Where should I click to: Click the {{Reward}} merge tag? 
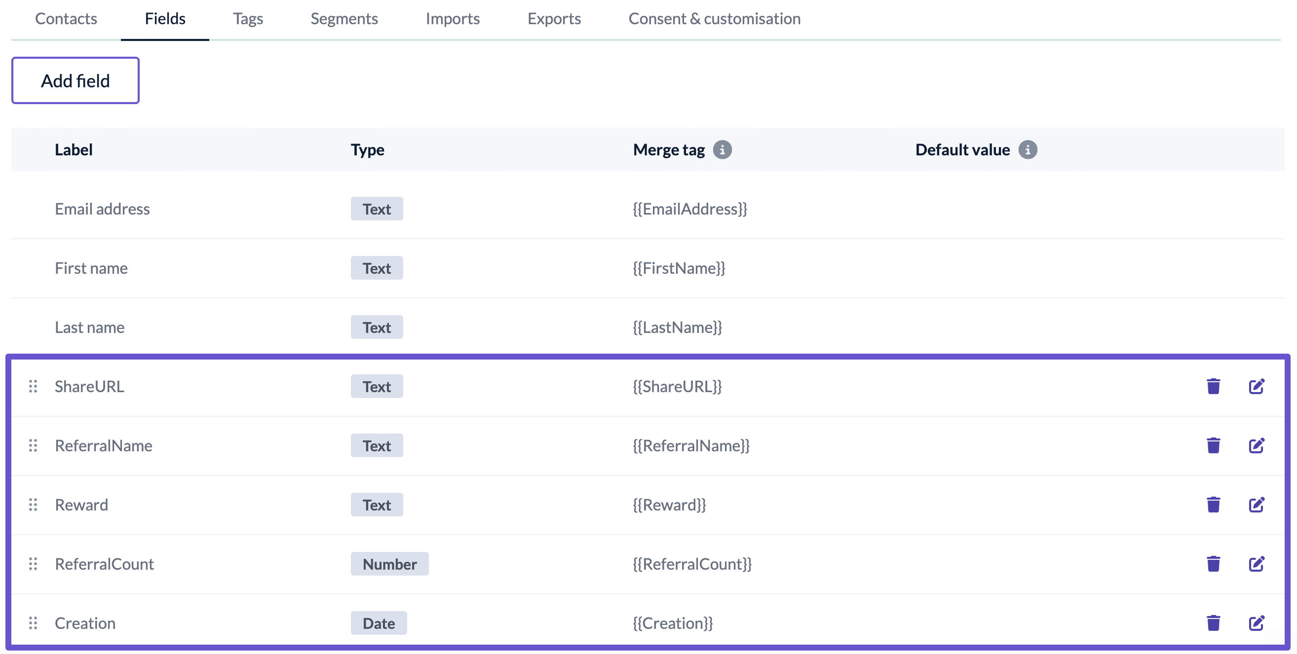tap(669, 505)
